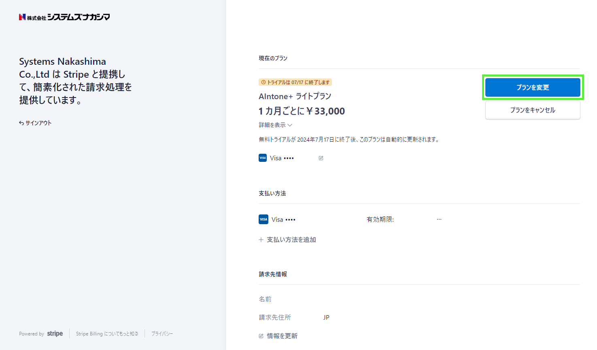Select the AIntone+ ライトプラン plan name
The height and width of the screenshot is (350, 597).
click(295, 96)
